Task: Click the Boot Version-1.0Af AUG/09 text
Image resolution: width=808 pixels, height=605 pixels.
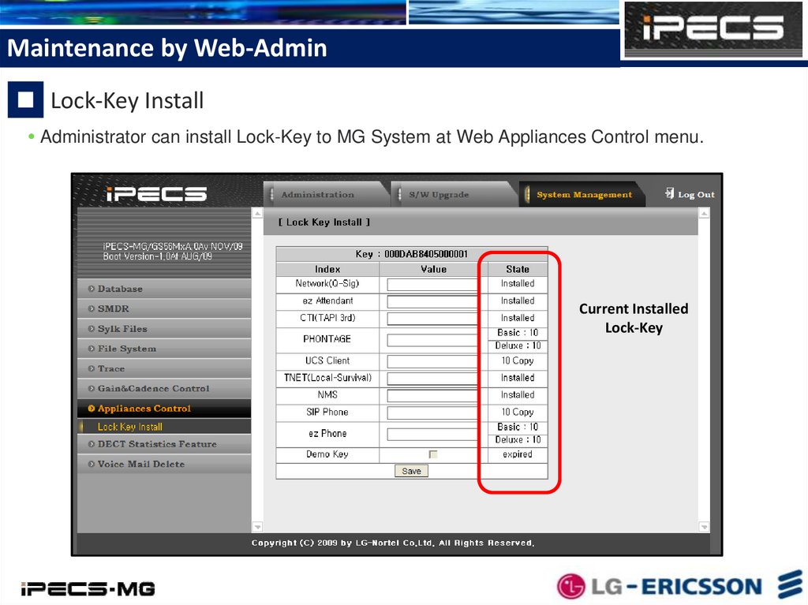Action: 157,256
